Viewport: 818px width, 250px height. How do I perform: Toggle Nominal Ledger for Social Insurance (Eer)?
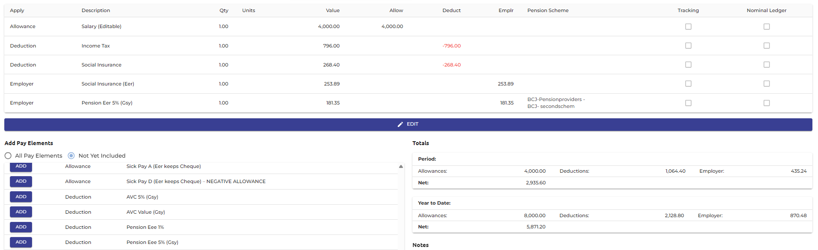click(766, 84)
